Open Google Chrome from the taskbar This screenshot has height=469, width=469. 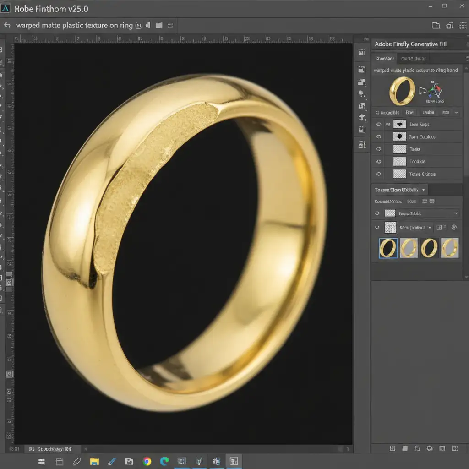pyautogui.click(x=147, y=461)
